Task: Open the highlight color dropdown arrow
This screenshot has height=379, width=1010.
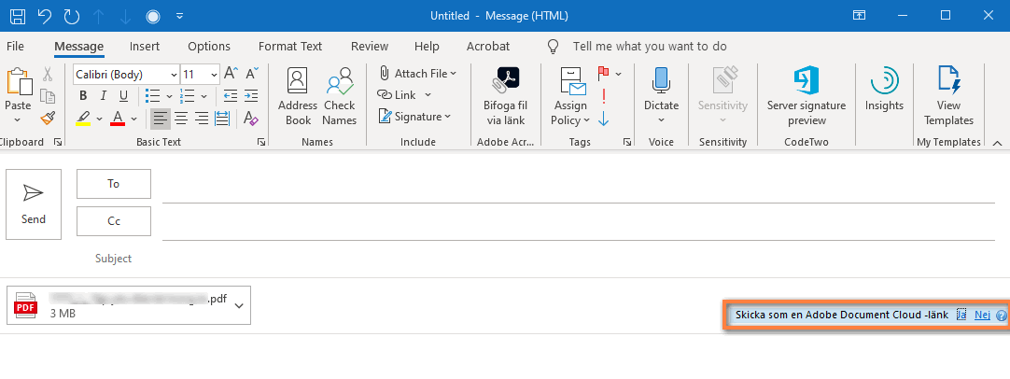Action: click(x=99, y=119)
